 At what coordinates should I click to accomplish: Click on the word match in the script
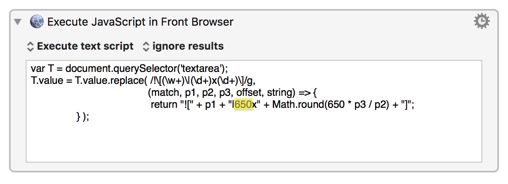pyautogui.click(x=162, y=93)
